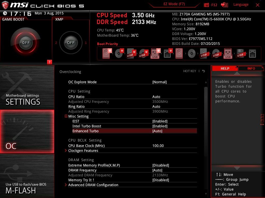Click the scrollbar up arrow
The width and height of the screenshot is (265, 198).
click(x=206, y=82)
